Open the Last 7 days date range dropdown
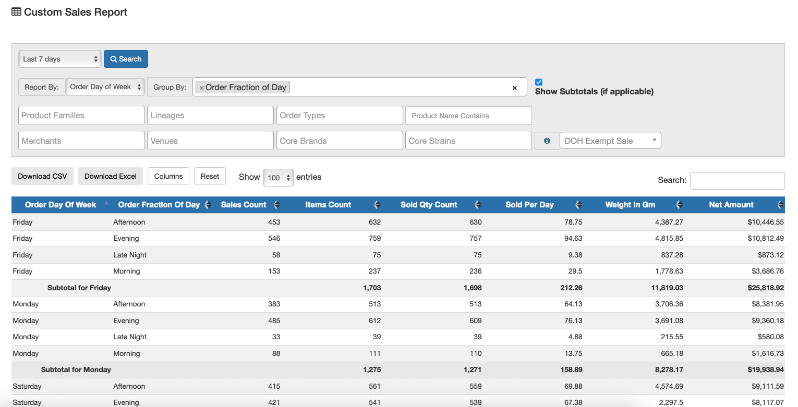Screen dimensions: 798x407 [59, 59]
